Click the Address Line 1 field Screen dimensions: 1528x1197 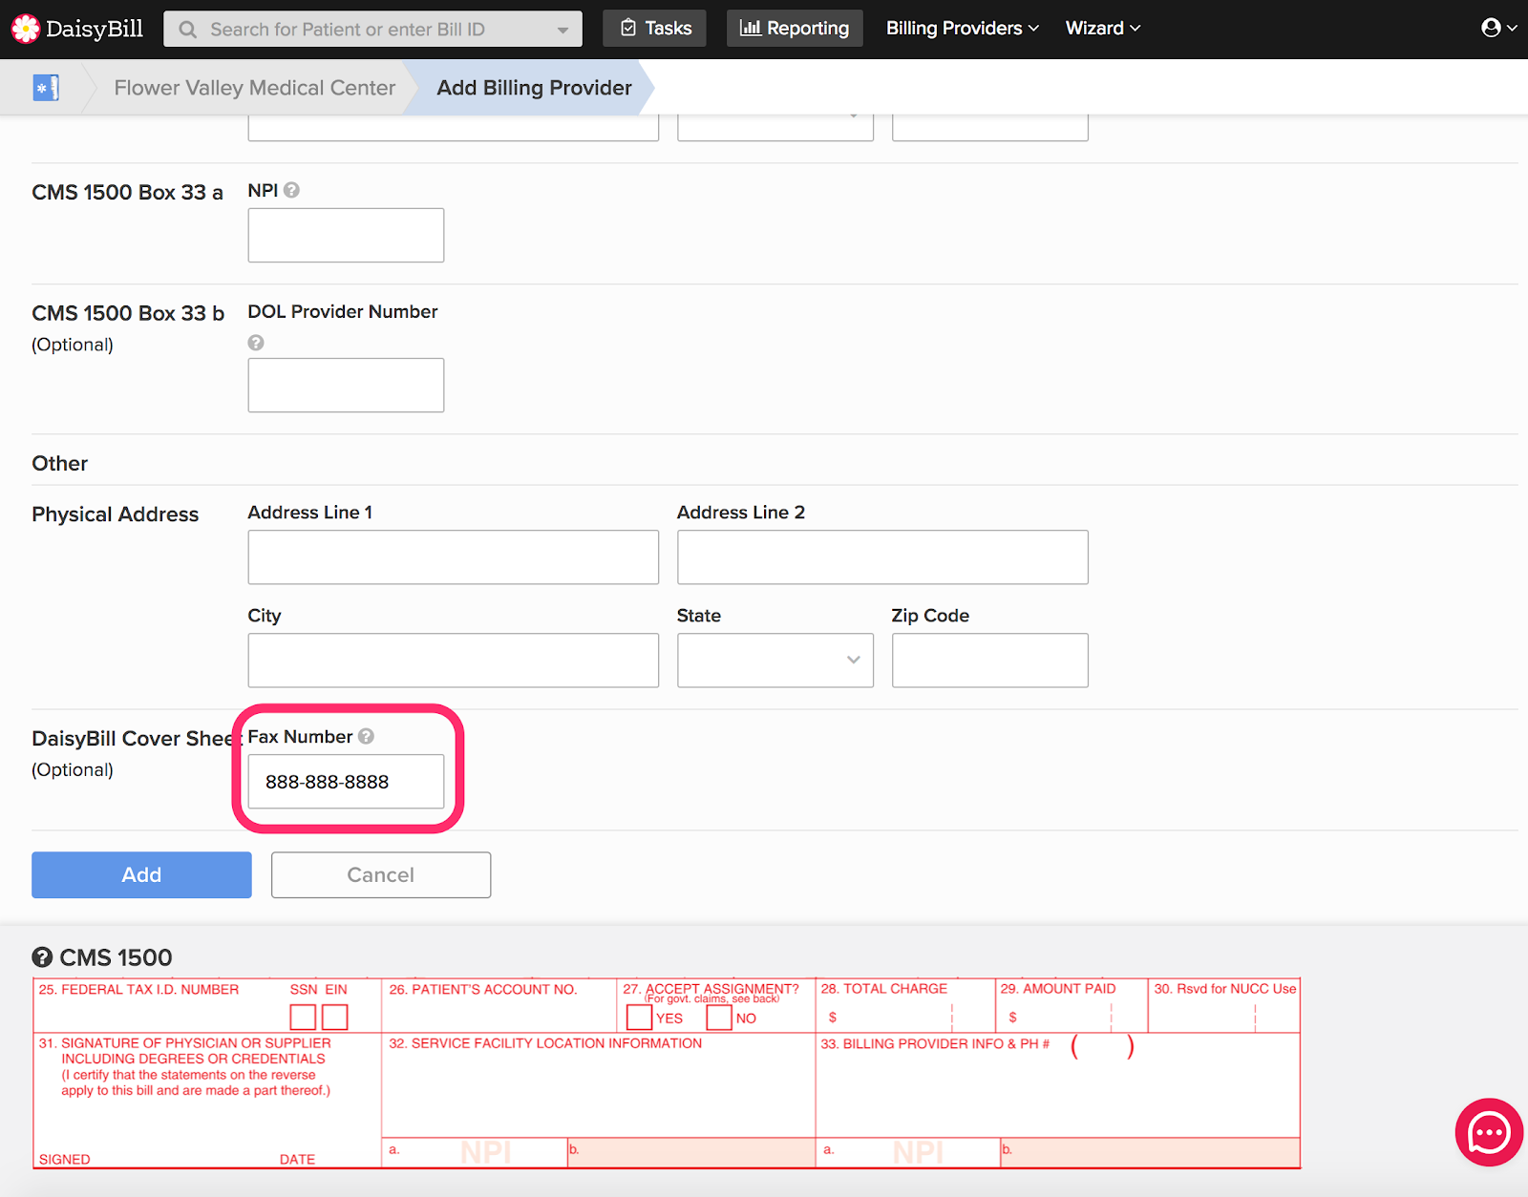[454, 557]
